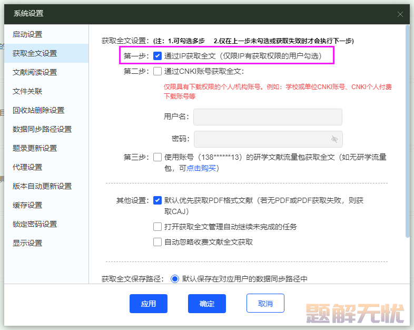Screen dimensions: 414x330
Task: Focus the 用户名 input field
Action: pos(268,117)
